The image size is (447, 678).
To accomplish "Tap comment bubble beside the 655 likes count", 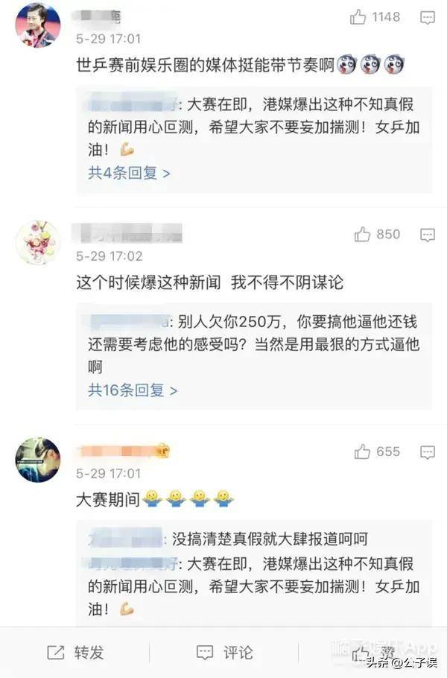I will 428,452.
